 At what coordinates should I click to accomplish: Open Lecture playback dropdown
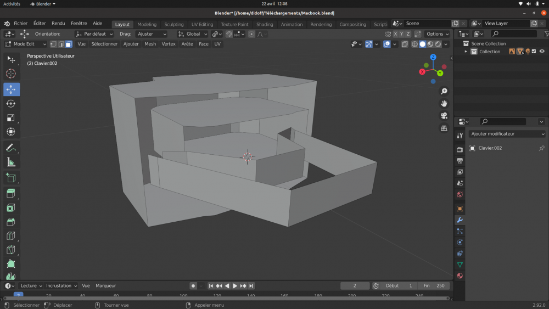click(x=31, y=286)
